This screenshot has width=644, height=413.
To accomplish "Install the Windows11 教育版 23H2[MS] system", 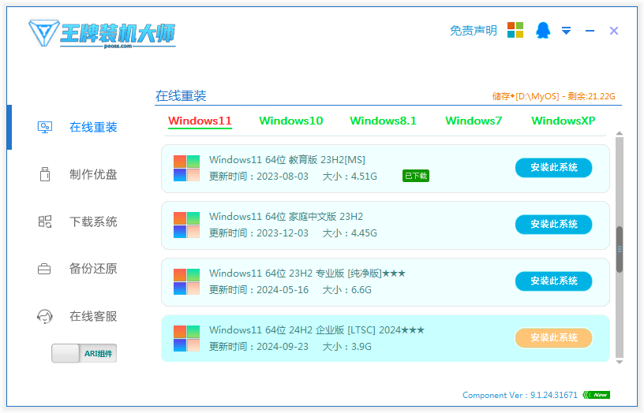I will pos(554,168).
